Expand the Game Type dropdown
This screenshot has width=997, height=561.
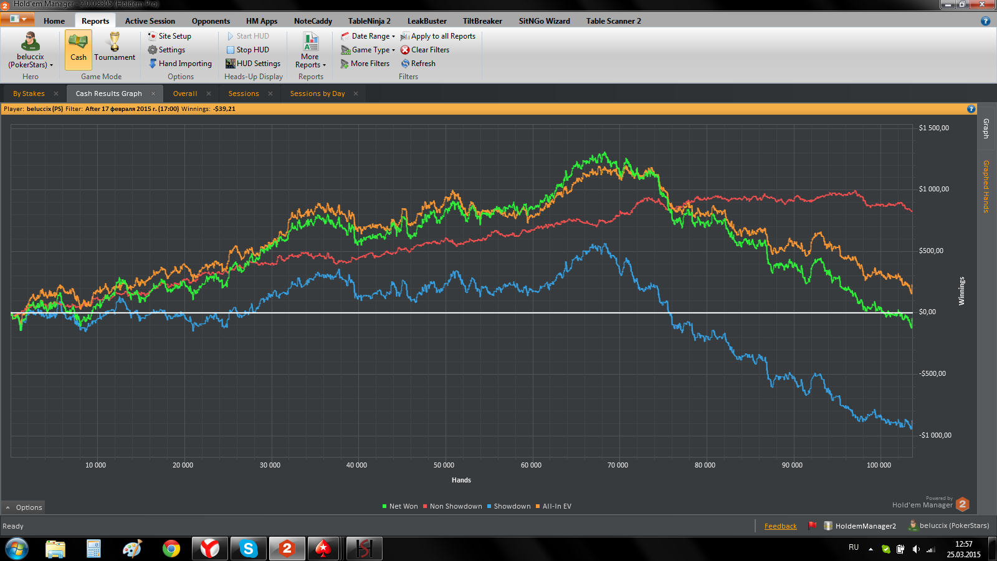[368, 50]
